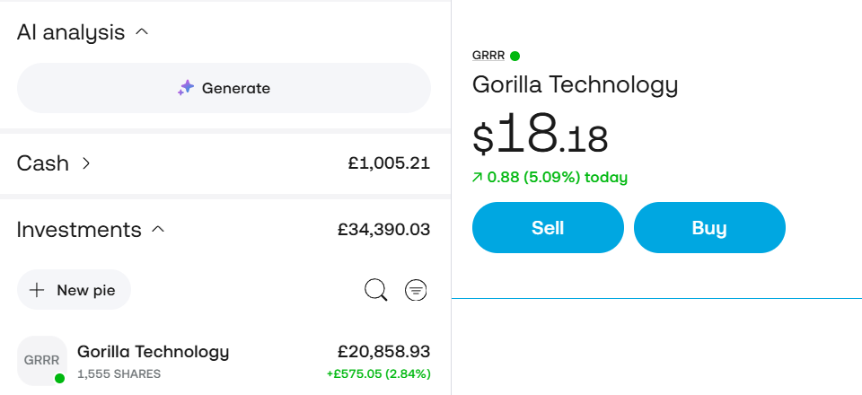Screen dimensions: 862x395
Task: Select the GRRR logo thumbnail in holdings
Action: click(x=41, y=360)
